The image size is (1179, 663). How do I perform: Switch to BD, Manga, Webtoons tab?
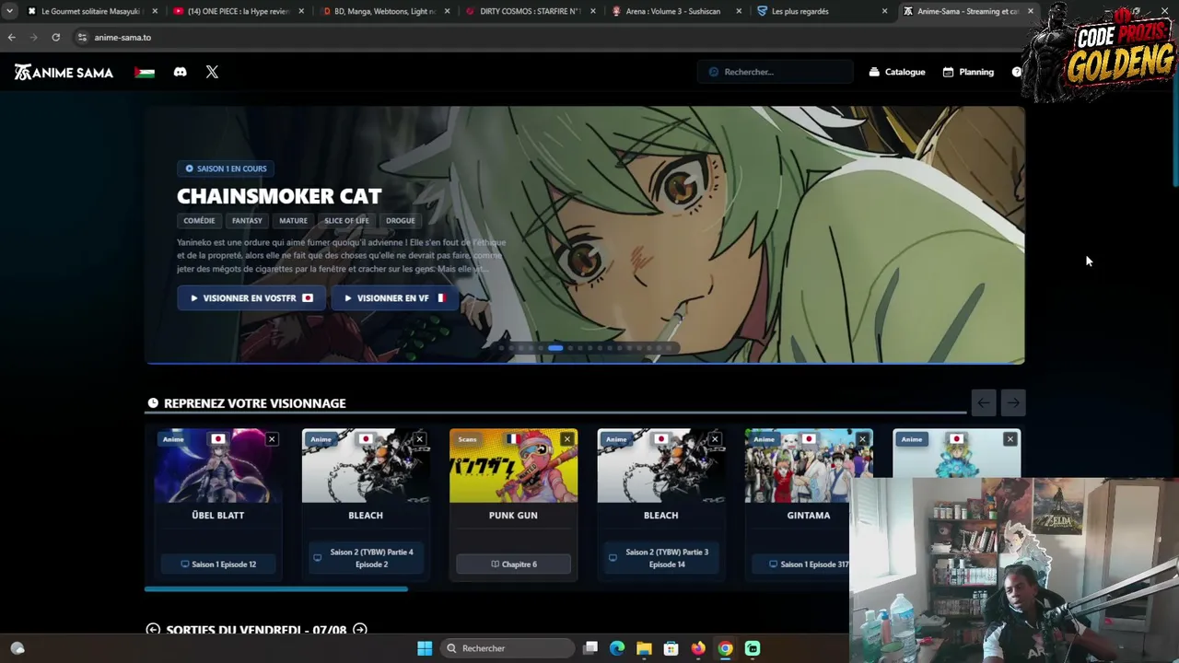click(385, 11)
